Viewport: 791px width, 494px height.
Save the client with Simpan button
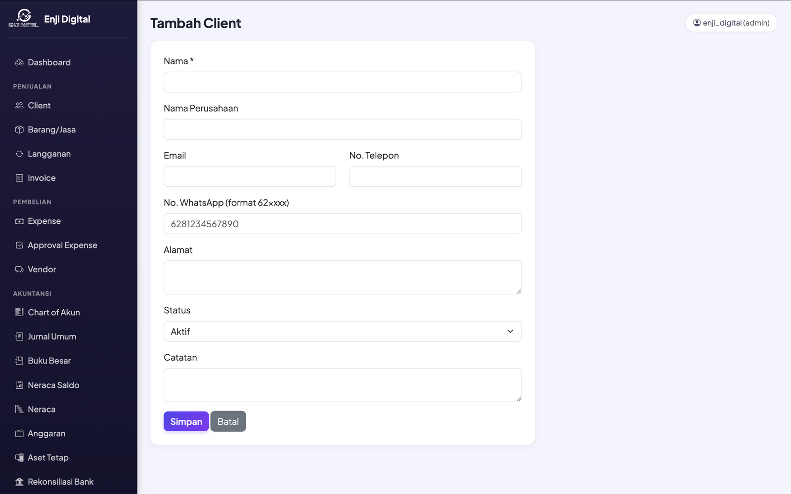[x=186, y=421]
